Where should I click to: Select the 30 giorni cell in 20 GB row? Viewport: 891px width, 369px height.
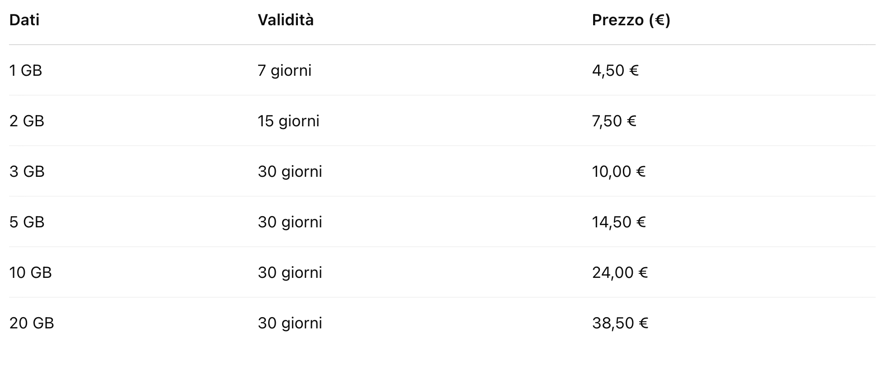point(290,323)
